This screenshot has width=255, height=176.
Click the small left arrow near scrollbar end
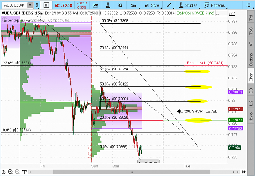(233, 172)
